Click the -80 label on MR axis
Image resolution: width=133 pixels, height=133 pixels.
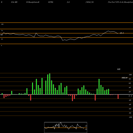[x=130, y=113]
